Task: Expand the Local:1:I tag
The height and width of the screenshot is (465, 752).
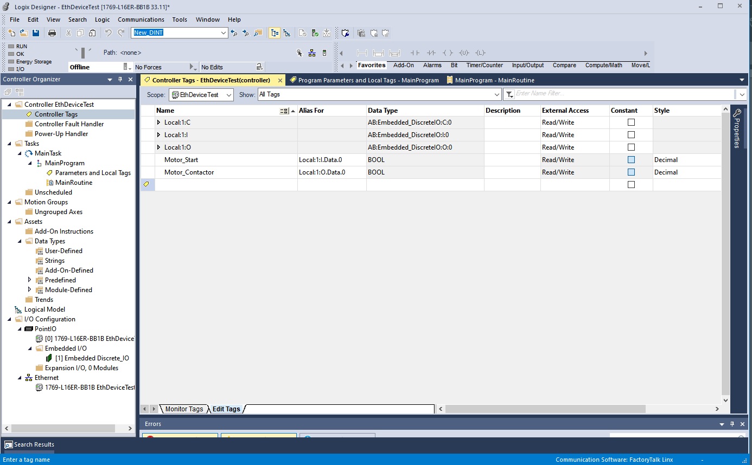Action: 159,135
